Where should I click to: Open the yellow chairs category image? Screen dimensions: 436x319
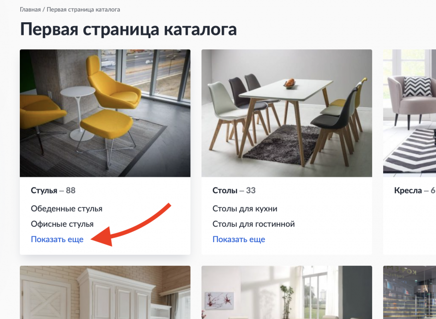coord(105,113)
